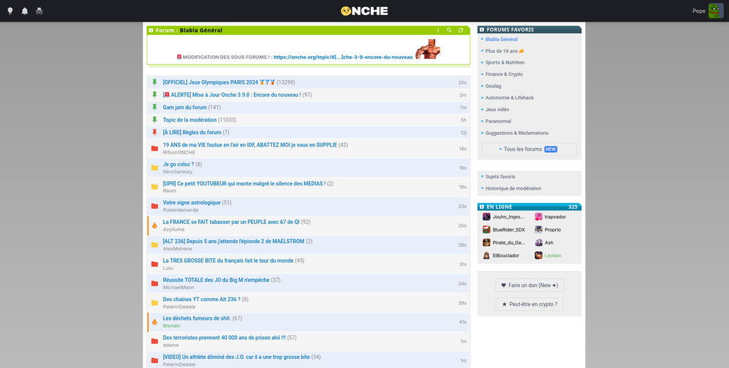View author Blondin's profile
The height and width of the screenshot is (368, 729).
tap(172, 326)
